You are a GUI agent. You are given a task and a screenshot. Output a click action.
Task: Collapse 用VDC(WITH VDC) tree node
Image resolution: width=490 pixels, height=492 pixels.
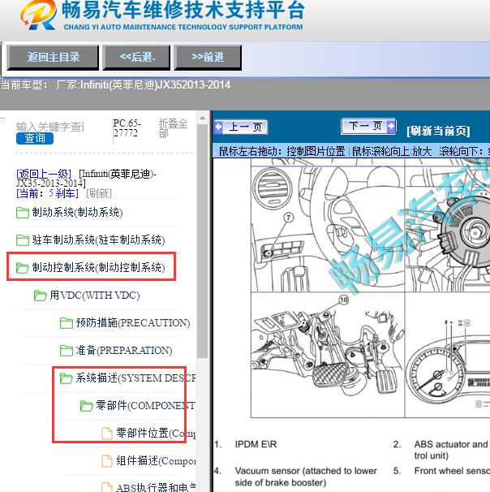[x=95, y=296]
